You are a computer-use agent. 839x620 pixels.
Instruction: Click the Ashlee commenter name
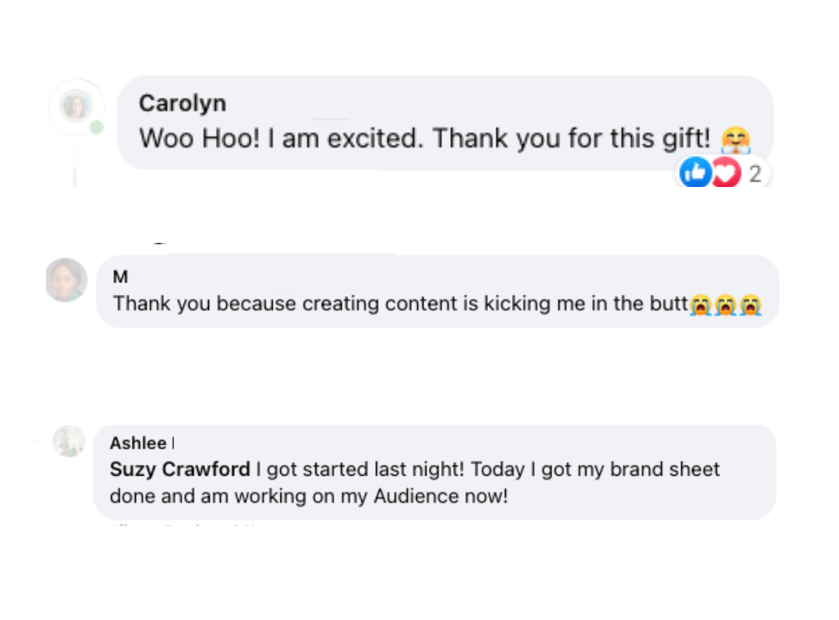pos(138,443)
